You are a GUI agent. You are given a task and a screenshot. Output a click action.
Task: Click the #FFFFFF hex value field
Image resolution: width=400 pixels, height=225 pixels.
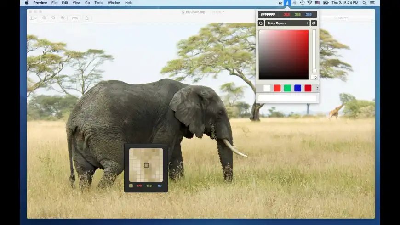pos(267,14)
